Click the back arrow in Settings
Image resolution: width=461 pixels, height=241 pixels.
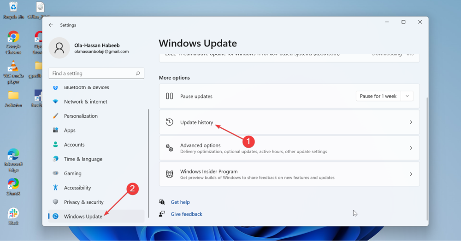(51, 25)
